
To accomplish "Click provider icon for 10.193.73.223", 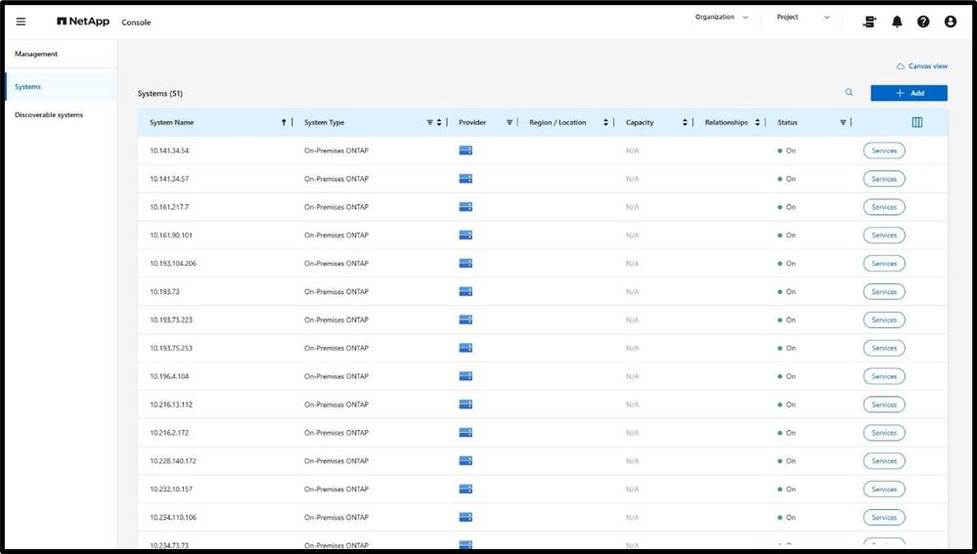I will tap(466, 320).
